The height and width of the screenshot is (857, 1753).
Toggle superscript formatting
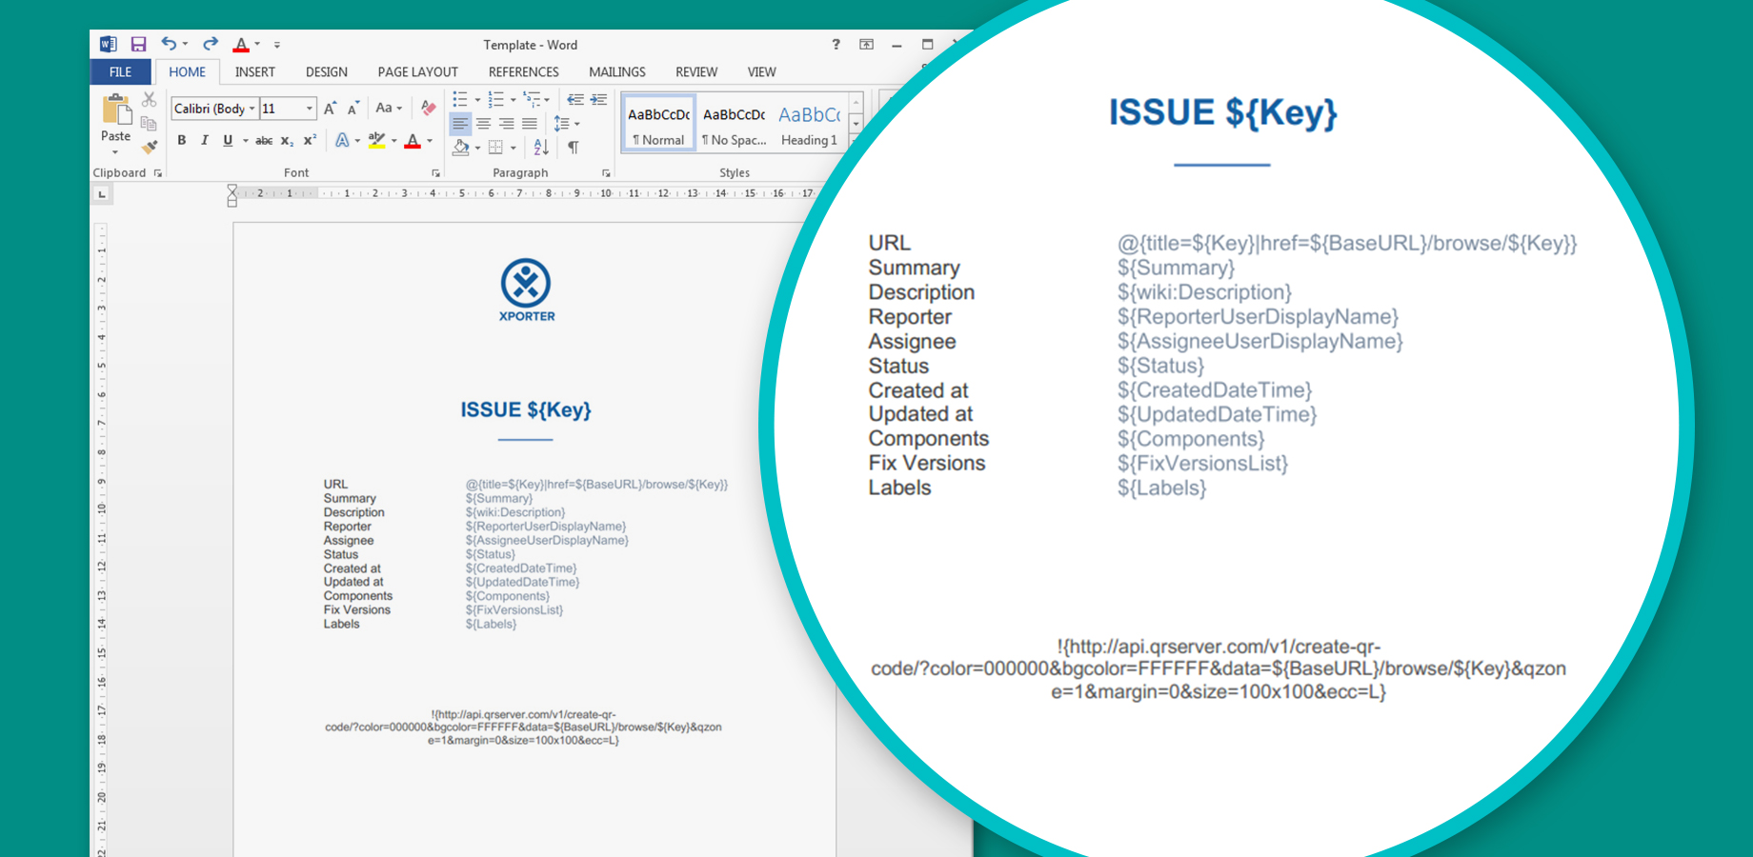click(310, 141)
